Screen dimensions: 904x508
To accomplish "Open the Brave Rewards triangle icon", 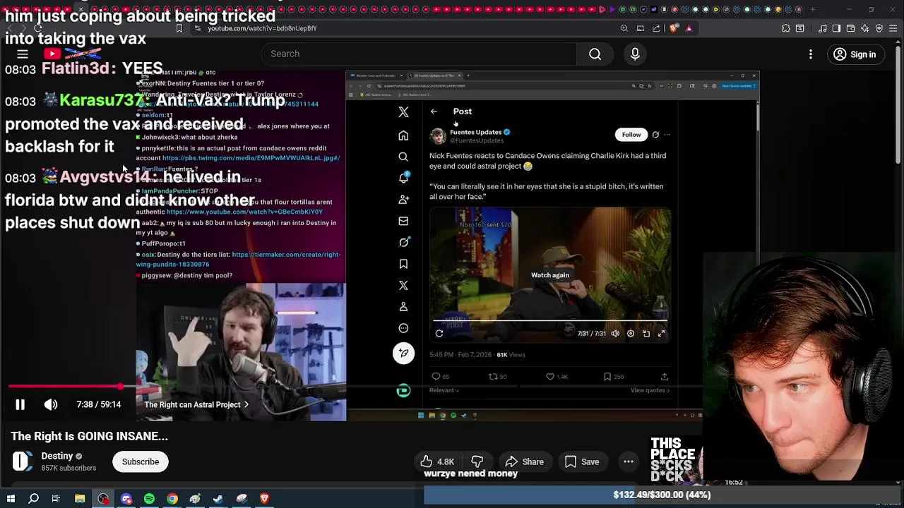I will [x=689, y=28].
